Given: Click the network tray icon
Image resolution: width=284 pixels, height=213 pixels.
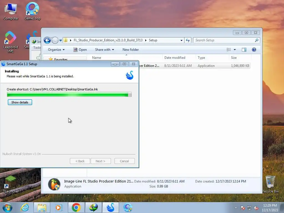Looking at the screenshot, I should (x=249, y=208).
